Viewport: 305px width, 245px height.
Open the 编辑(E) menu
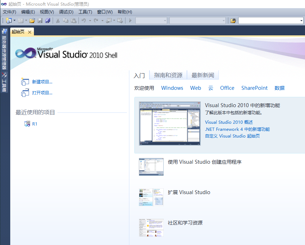pos(28,12)
